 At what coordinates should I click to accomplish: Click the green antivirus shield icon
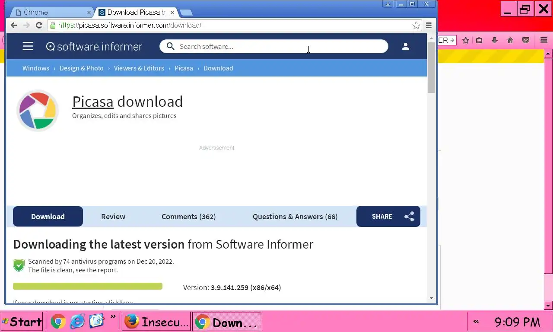click(19, 265)
